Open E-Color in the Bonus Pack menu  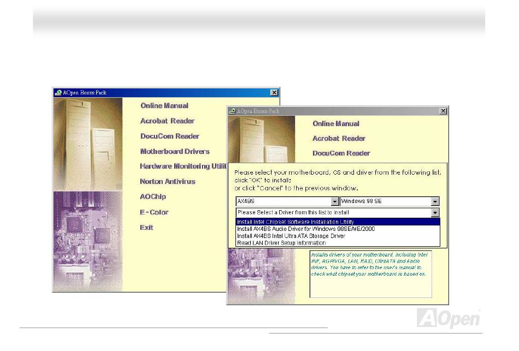tap(154, 212)
